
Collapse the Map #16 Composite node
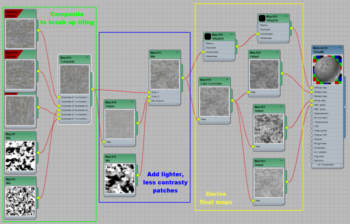(x=87, y=57)
